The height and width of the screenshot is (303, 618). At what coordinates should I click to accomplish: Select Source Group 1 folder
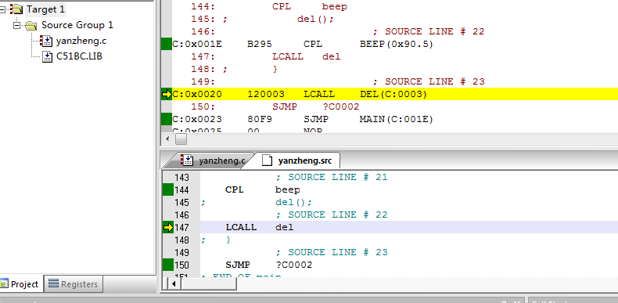click(77, 25)
